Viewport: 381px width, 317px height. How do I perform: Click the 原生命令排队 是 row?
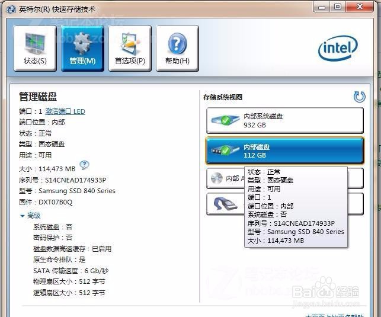59,260
